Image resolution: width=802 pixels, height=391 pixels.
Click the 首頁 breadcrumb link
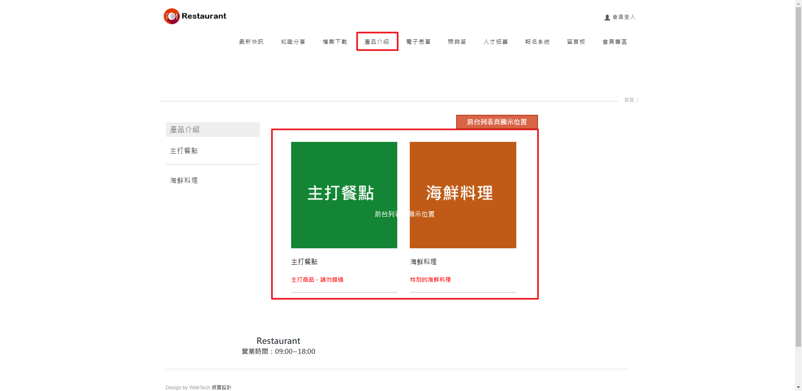click(x=629, y=100)
